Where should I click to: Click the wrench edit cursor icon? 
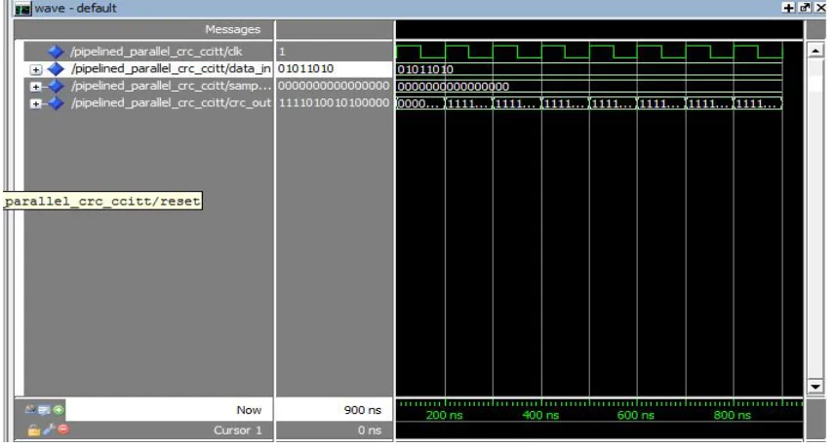[x=49, y=429]
